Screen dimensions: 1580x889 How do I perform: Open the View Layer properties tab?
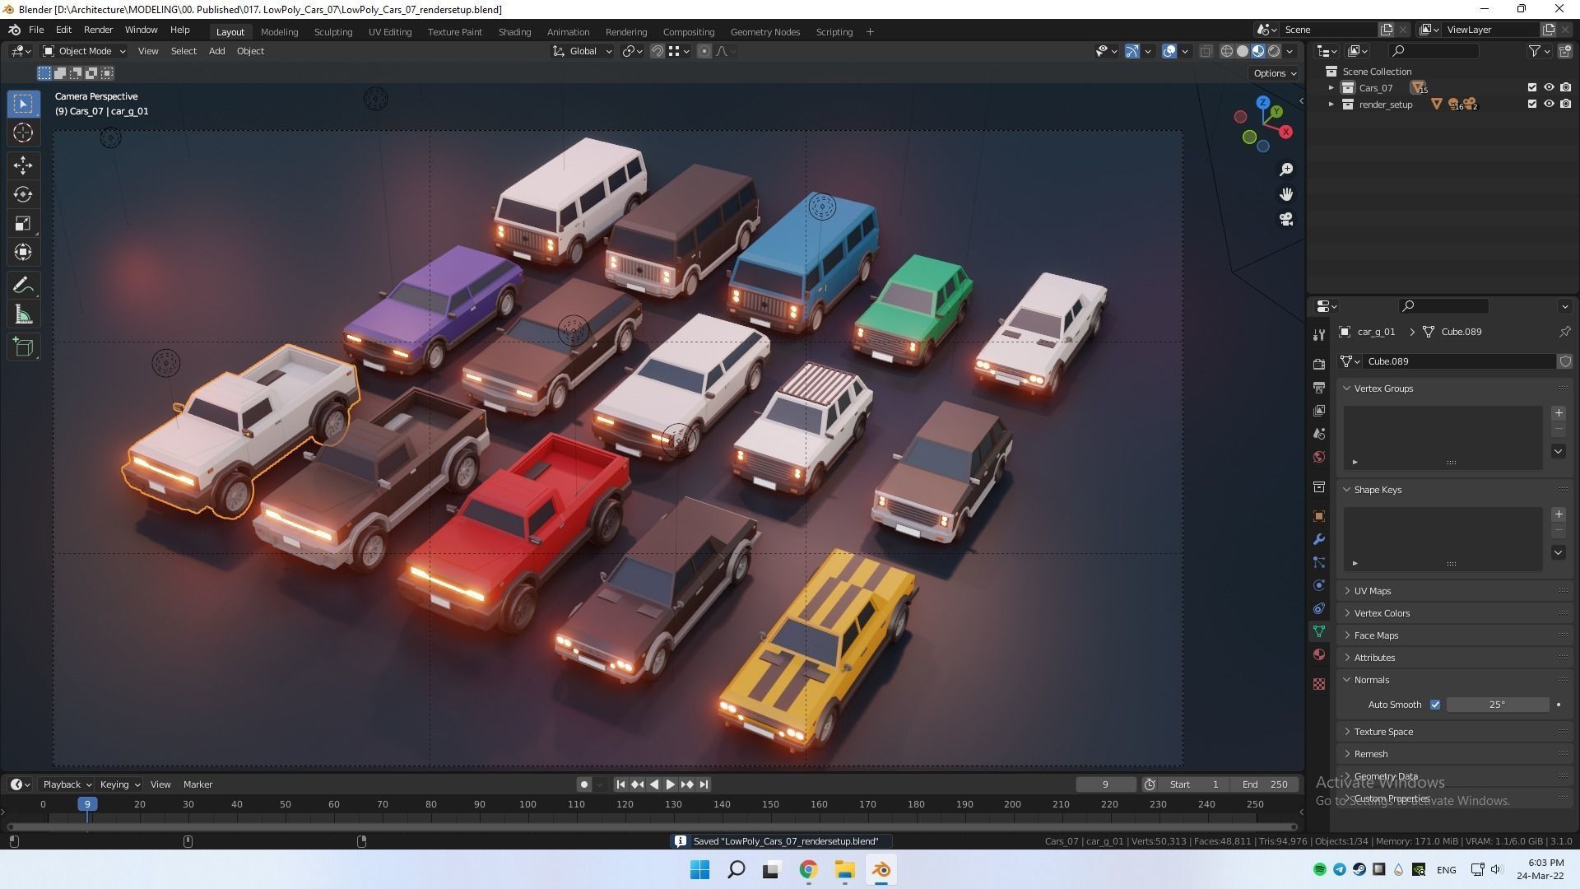tap(1319, 410)
